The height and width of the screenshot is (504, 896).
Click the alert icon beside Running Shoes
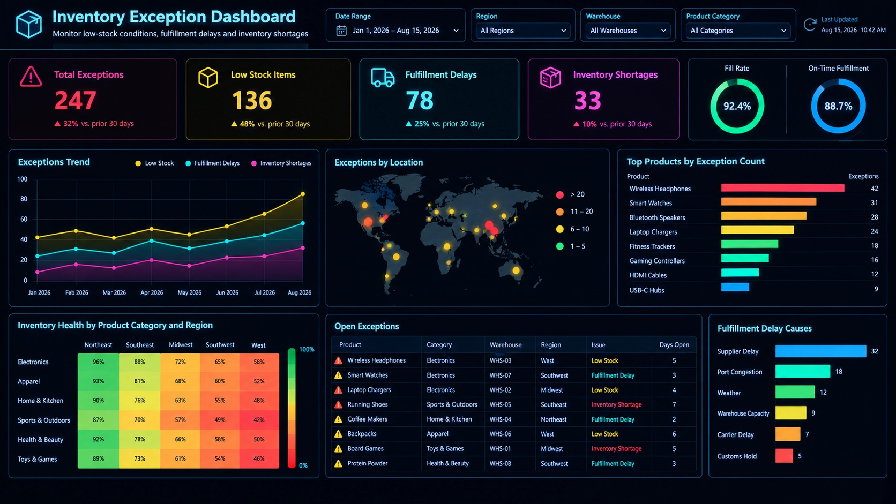point(338,404)
